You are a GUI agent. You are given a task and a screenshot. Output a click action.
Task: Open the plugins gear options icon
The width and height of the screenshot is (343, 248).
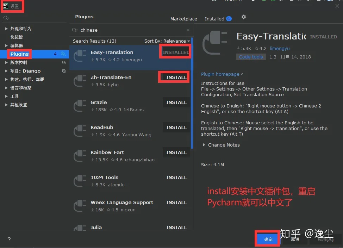tap(243, 17)
